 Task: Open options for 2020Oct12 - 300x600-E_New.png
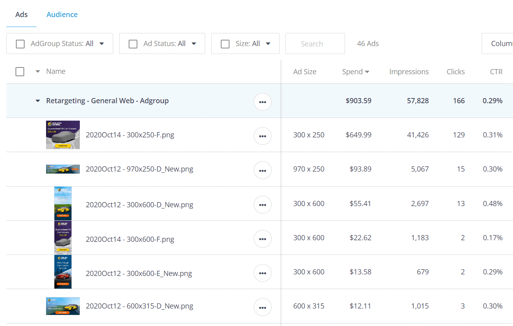click(262, 273)
